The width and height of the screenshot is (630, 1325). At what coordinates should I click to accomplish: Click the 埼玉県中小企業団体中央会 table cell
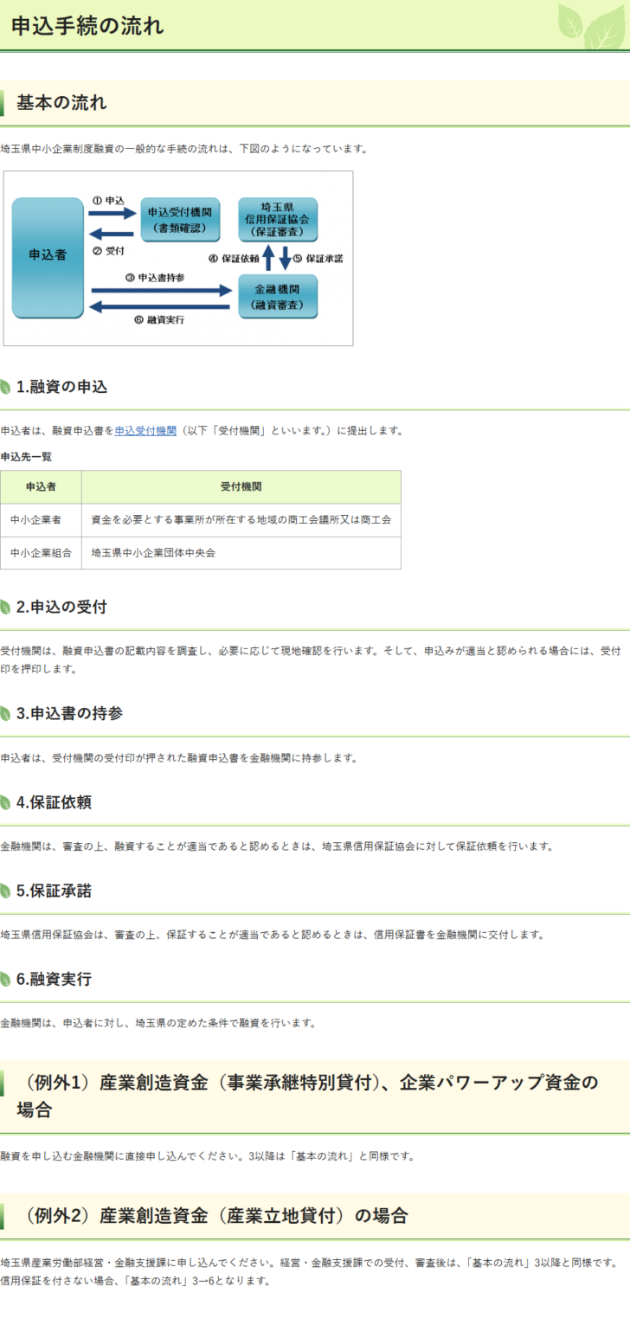(x=241, y=552)
